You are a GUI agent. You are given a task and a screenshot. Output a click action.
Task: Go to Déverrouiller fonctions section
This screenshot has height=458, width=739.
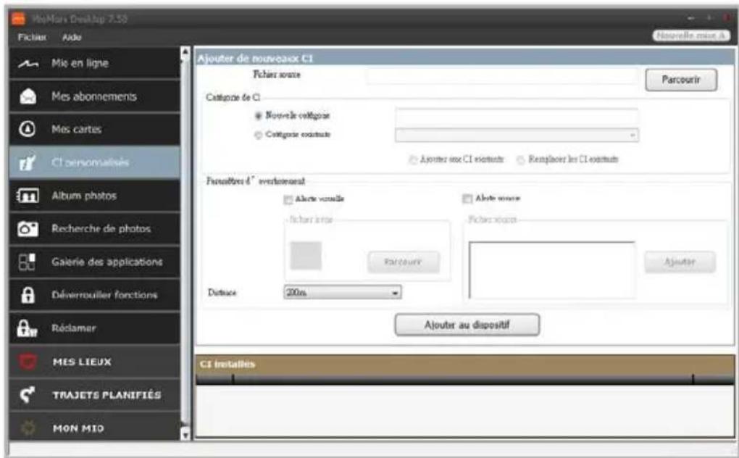click(x=94, y=295)
